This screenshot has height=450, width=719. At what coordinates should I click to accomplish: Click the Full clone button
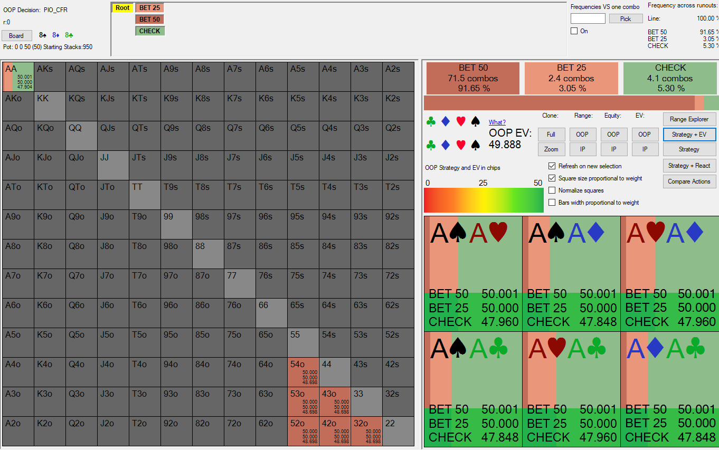click(x=551, y=135)
